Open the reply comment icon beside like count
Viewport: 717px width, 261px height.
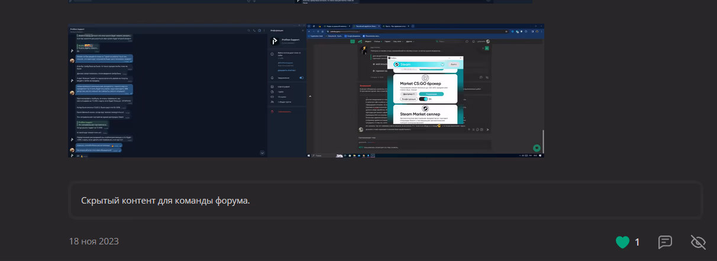point(665,242)
